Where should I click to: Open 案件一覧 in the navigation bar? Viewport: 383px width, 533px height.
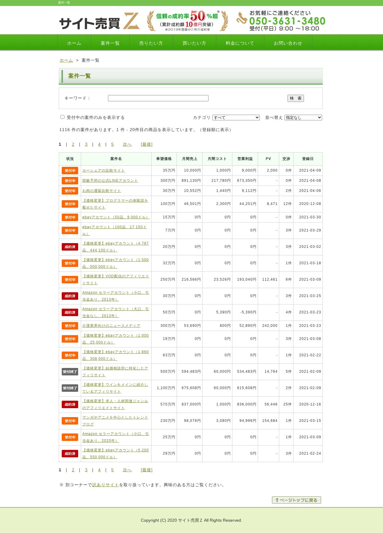coord(110,43)
